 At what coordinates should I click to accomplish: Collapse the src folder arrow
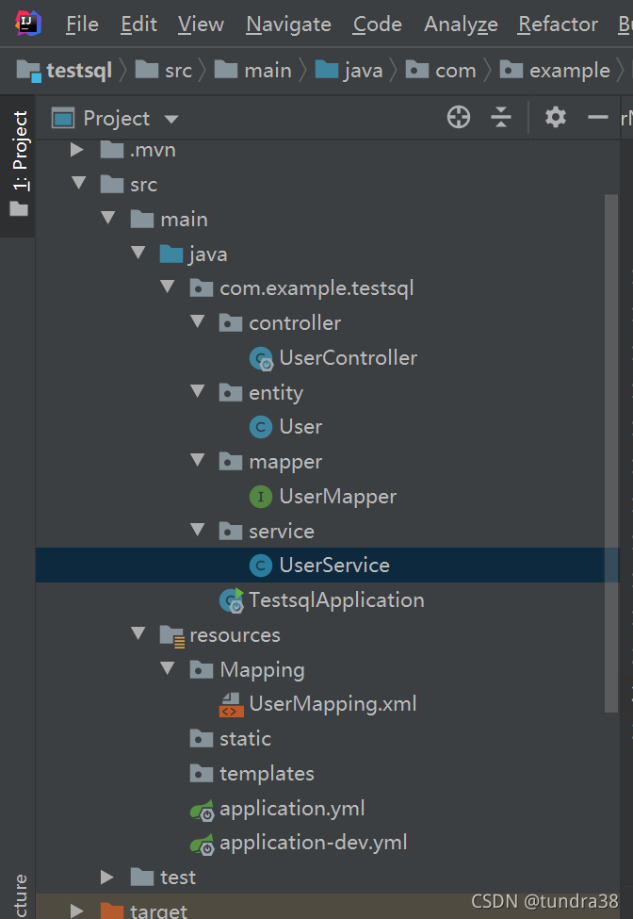pos(78,183)
